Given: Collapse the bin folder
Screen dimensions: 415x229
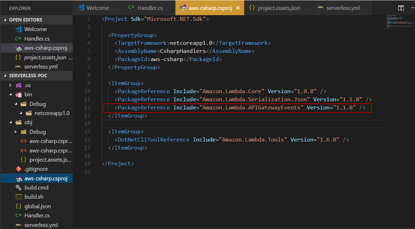Looking at the screenshot, I should click(x=11, y=95).
